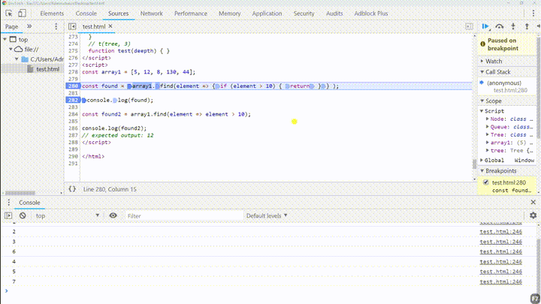Open the Security tab
Screen dimensions: 541x304
click(304, 14)
